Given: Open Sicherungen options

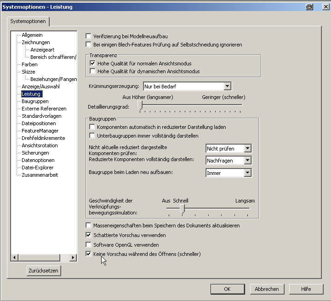Looking at the screenshot, I should coord(35,153).
